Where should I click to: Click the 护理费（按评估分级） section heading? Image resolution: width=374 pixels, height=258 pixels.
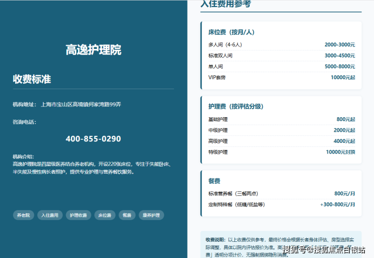point(236,107)
